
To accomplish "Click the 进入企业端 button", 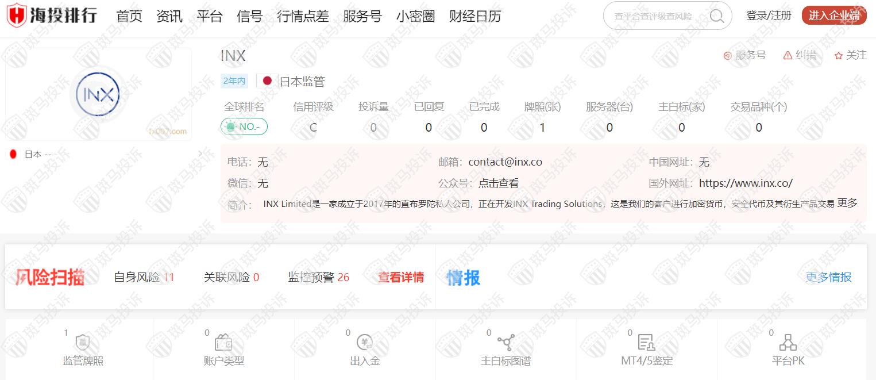I will (834, 16).
